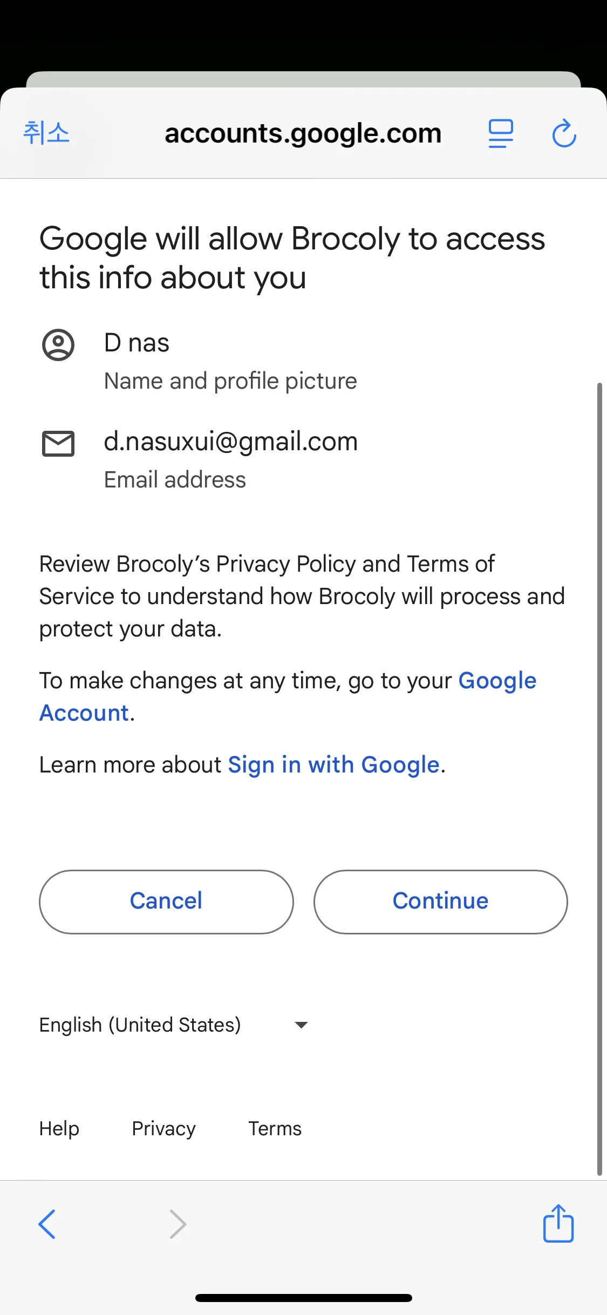The image size is (607, 1315).
Task: Open the Privacy footer link
Action: [x=163, y=1129]
